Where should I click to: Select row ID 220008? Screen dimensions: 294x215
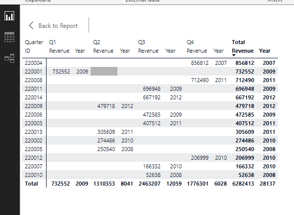[33, 80]
